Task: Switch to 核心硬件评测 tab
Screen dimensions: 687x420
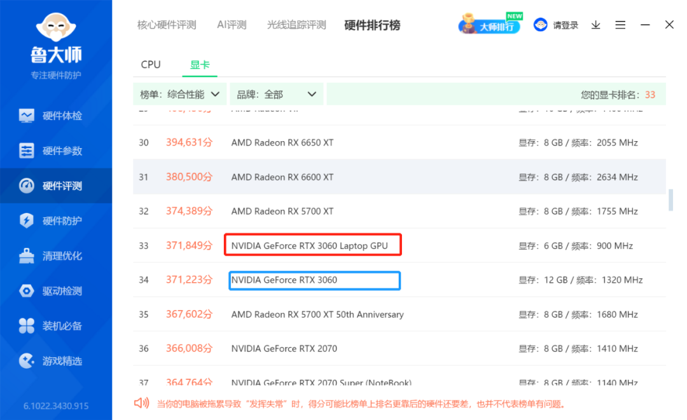Action: point(167,25)
